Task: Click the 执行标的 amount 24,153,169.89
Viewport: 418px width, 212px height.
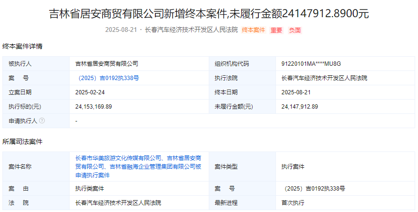Action: point(93,107)
